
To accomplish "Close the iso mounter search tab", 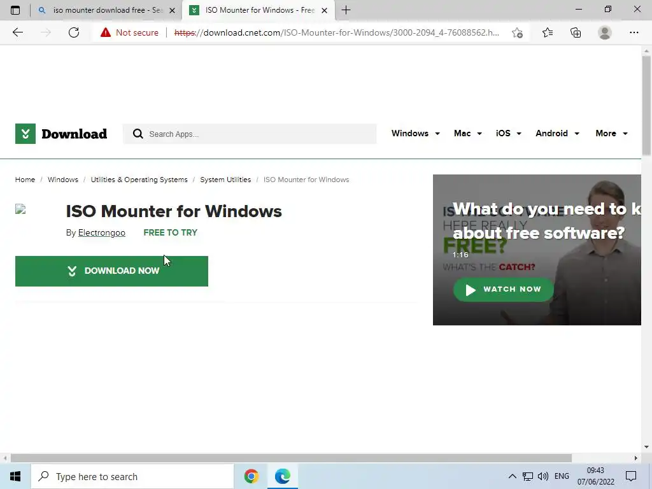I will 172,10.
